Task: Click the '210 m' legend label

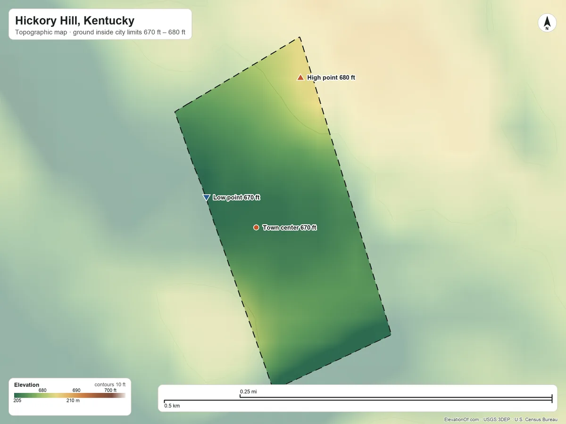Action: coord(73,401)
